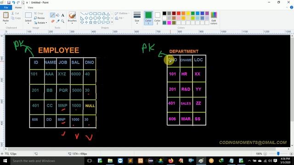This screenshot has width=294, height=165.
Task: Open the Brushes dropdown arrow
Action: pyautogui.click(x=72, y=23)
